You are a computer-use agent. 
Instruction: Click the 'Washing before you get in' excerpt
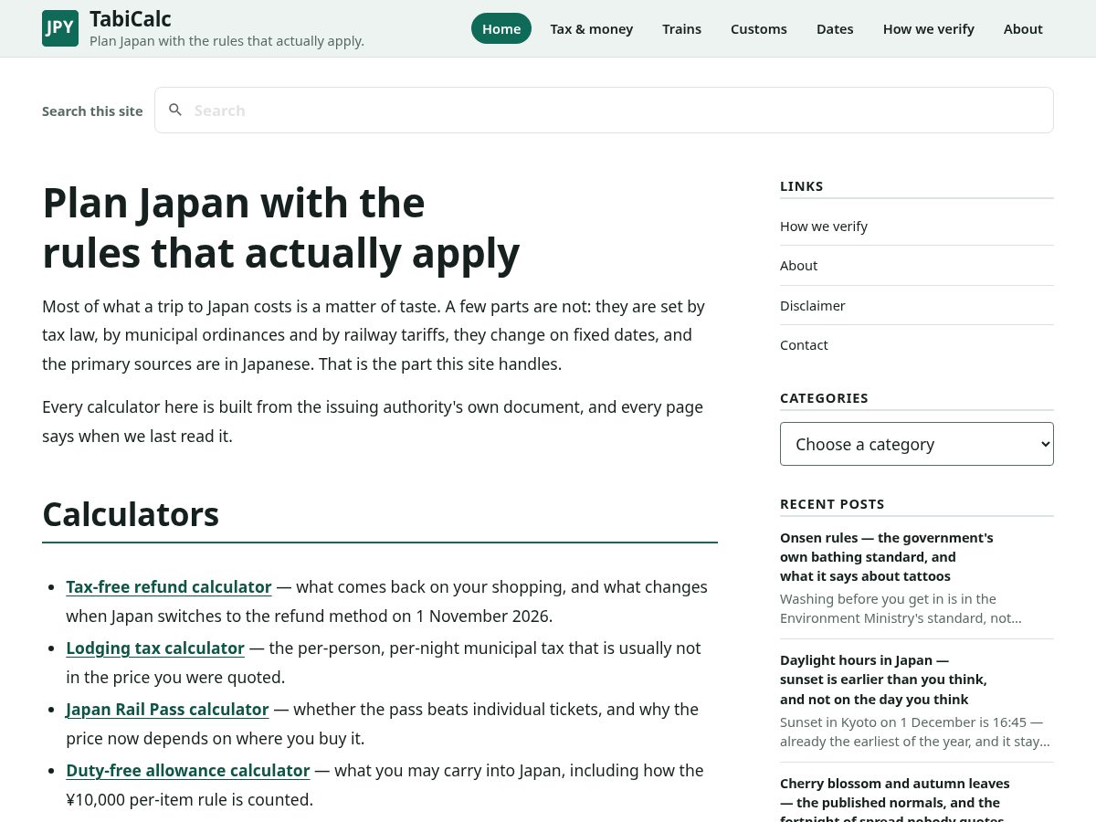point(901,608)
